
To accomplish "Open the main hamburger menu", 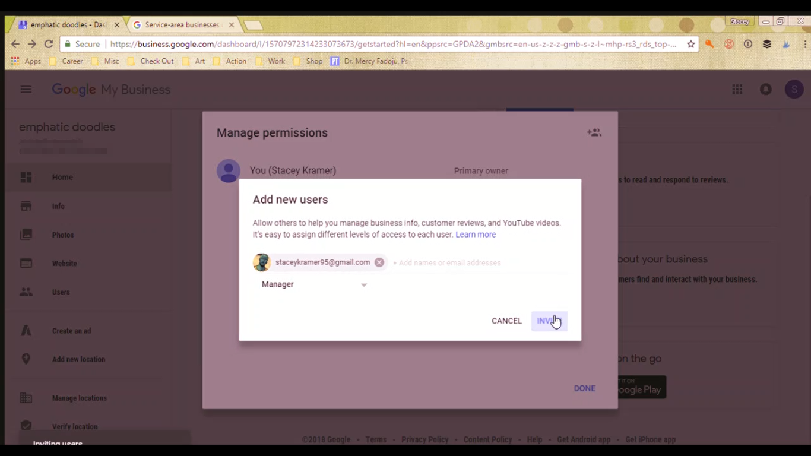I will [26, 90].
